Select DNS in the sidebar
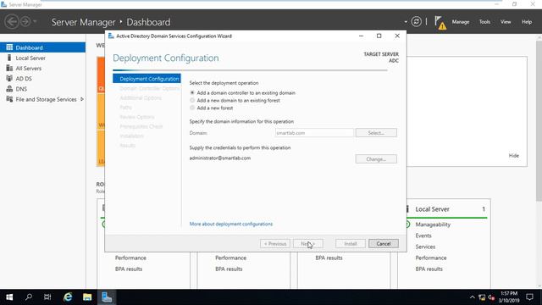This screenshot has height=305, width=542. (42, 89)
